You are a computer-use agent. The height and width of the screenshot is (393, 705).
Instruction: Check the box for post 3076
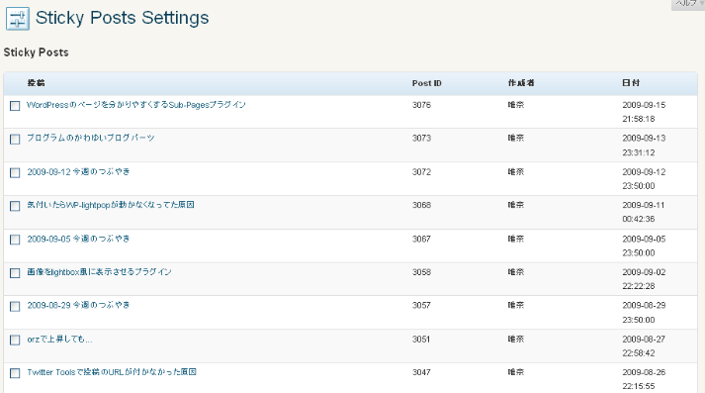15,106
